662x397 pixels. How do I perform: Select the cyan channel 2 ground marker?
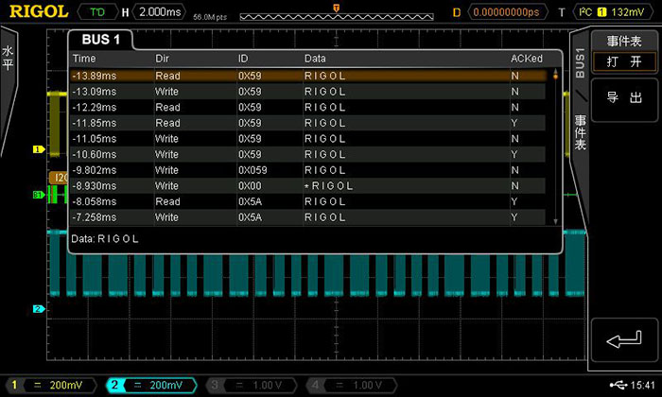[39, 309]
